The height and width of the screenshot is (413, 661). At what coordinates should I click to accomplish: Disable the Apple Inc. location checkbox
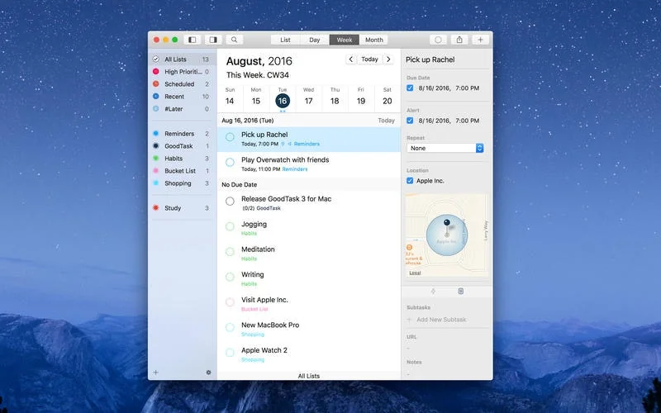pyautogui.click(x=410, y=181)
